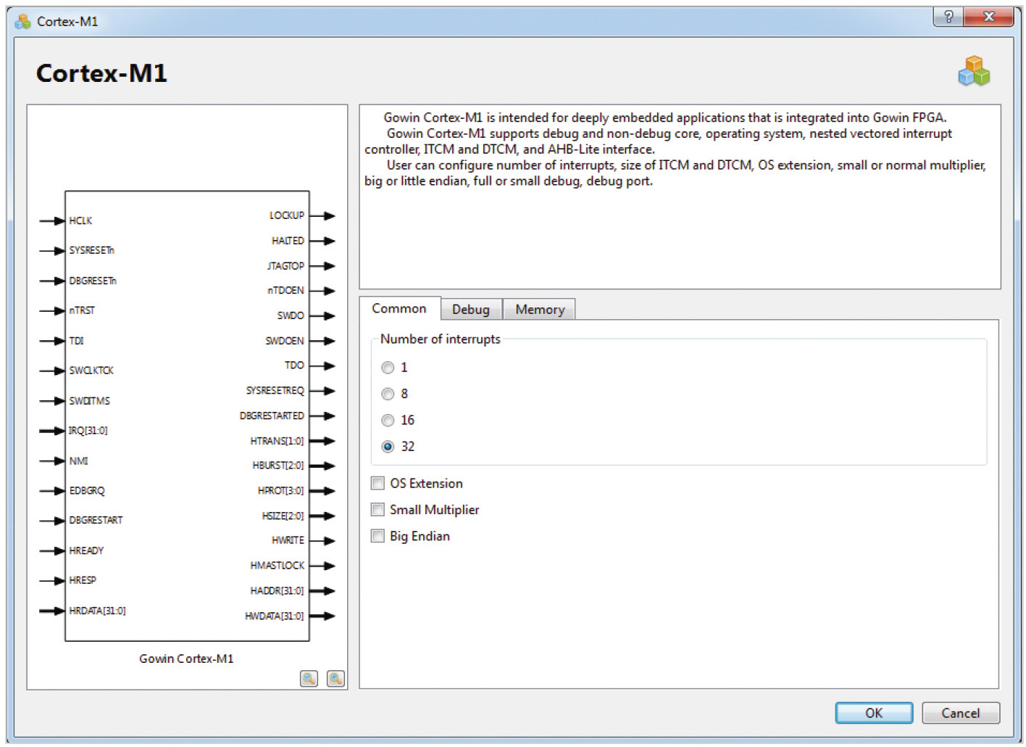Click the colored cubes logo in the header
Screen dimensions: 1026x747
(x=973, y=71)
